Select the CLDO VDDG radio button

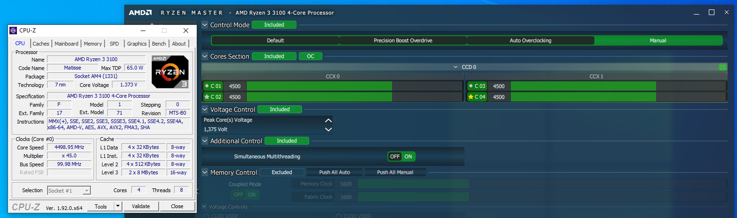338,216
